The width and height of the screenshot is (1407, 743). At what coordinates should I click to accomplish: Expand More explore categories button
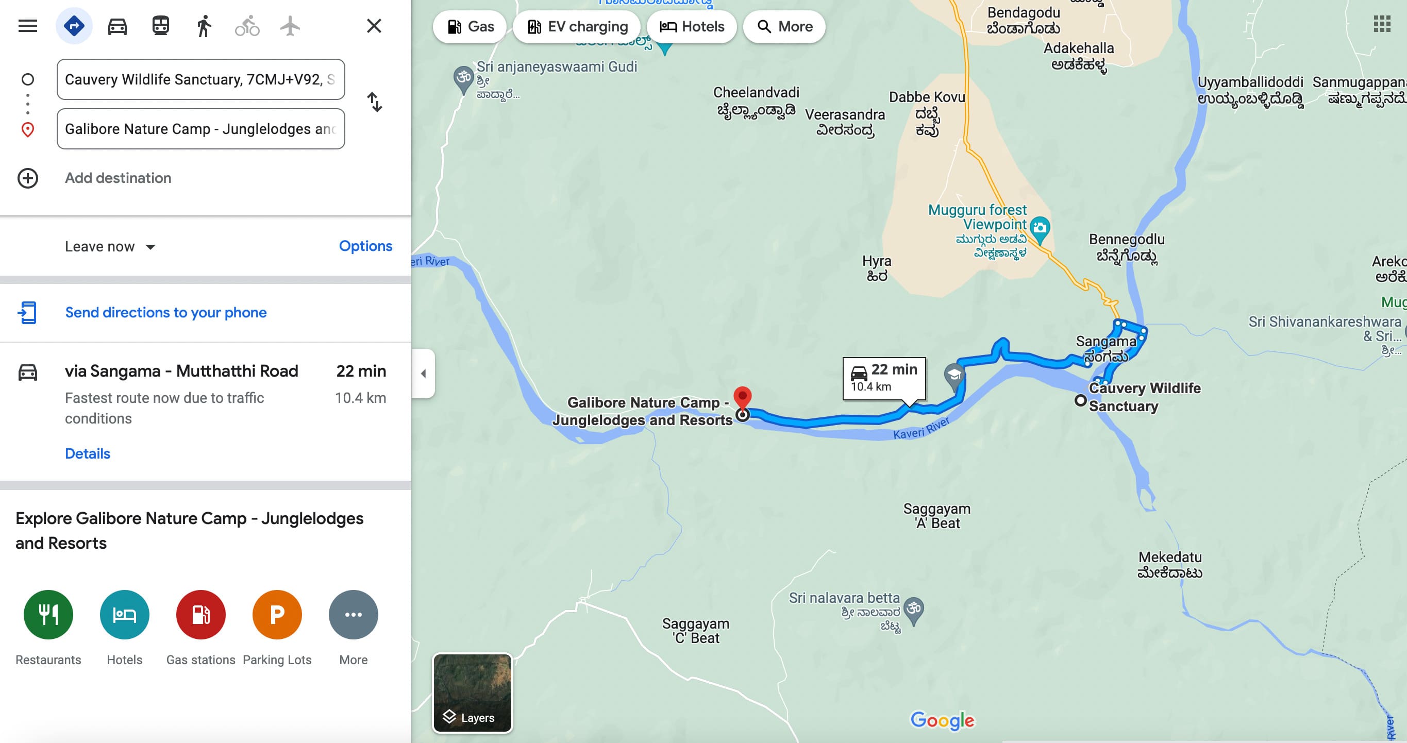354,615
